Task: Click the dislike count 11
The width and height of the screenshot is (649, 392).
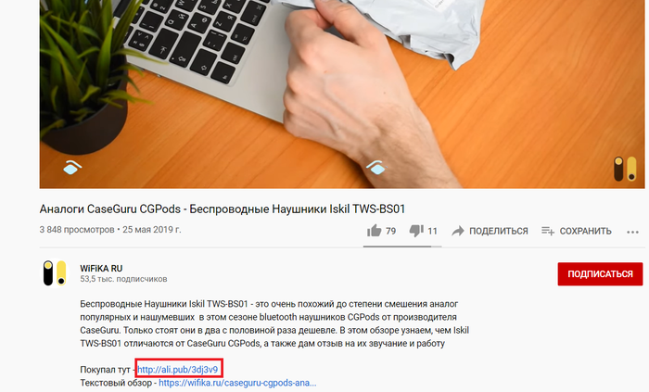Action: click(x=433, y=231)
